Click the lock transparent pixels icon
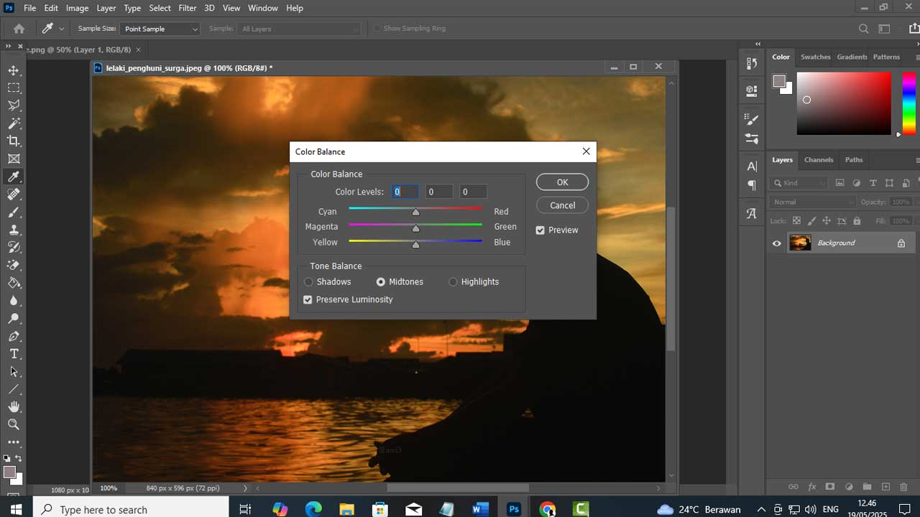Viewport: 920px width, 517px height. point(796,221)
